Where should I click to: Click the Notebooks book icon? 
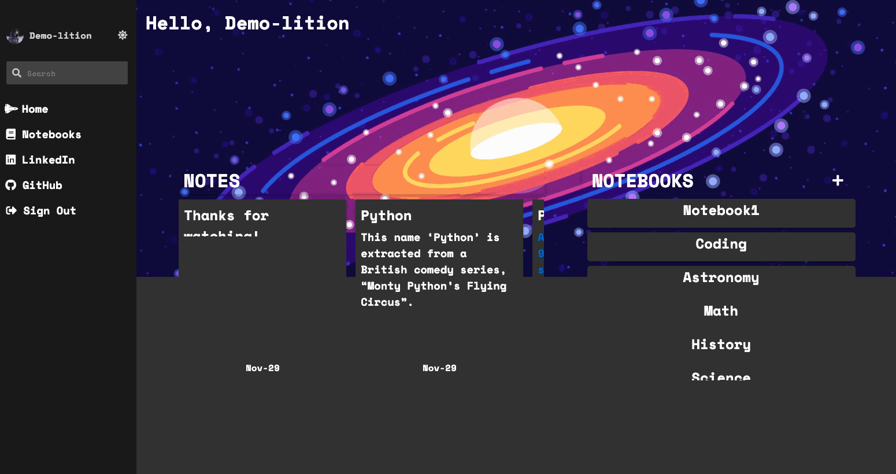pyautogui.click(x=10, y=134)
